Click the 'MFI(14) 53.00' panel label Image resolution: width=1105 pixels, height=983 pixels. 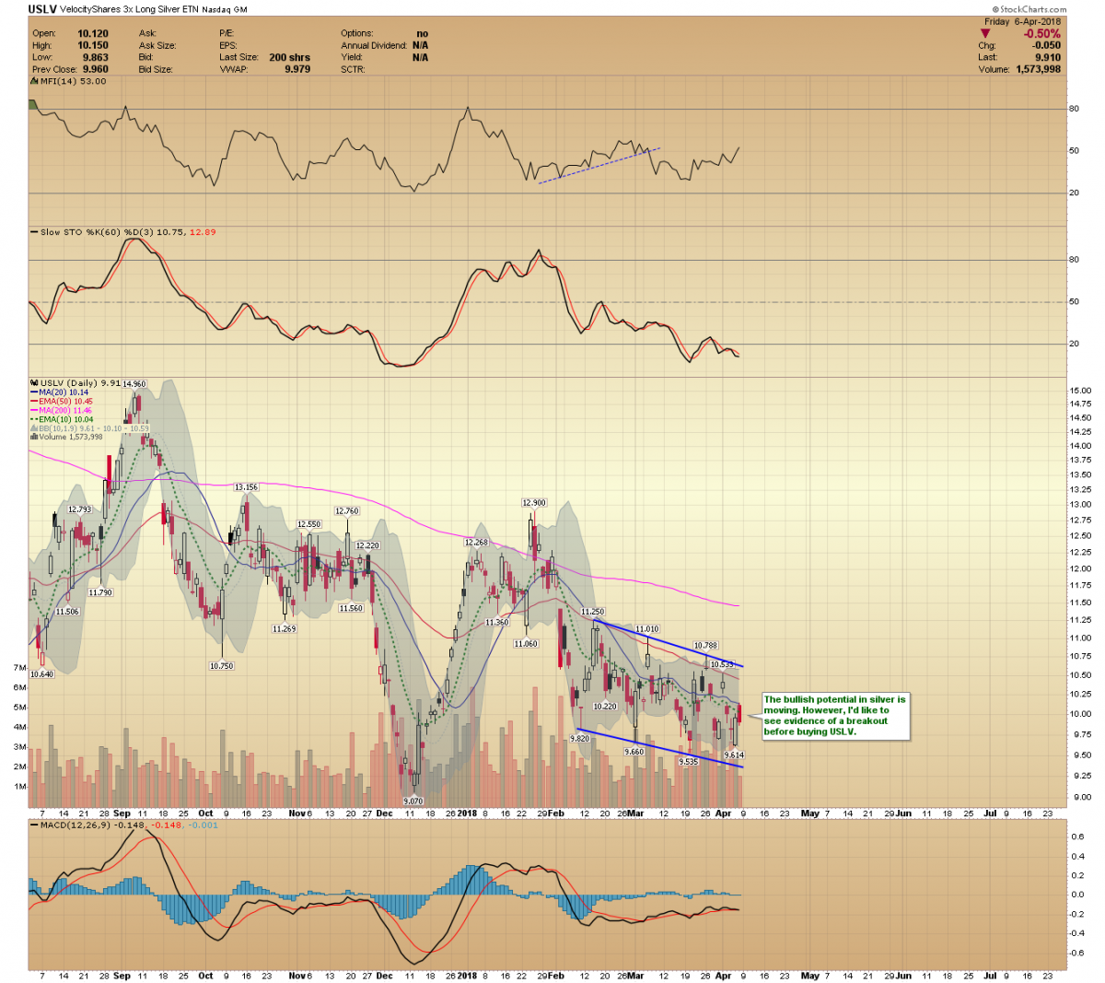[x=74, y=81]
